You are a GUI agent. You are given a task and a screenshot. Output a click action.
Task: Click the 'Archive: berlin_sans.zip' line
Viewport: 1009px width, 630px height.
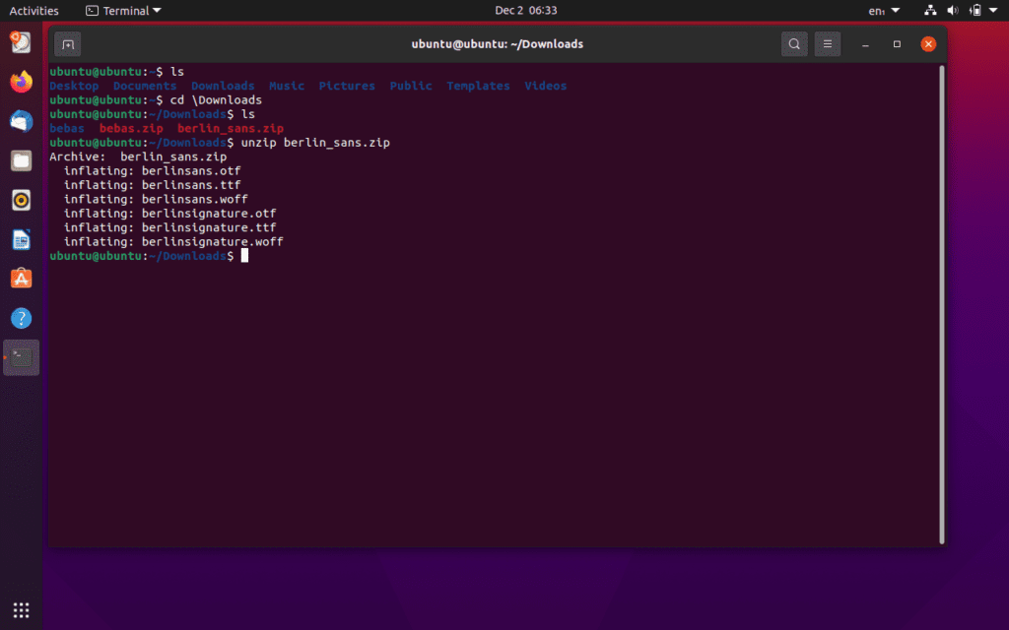[x=138, y=157]
